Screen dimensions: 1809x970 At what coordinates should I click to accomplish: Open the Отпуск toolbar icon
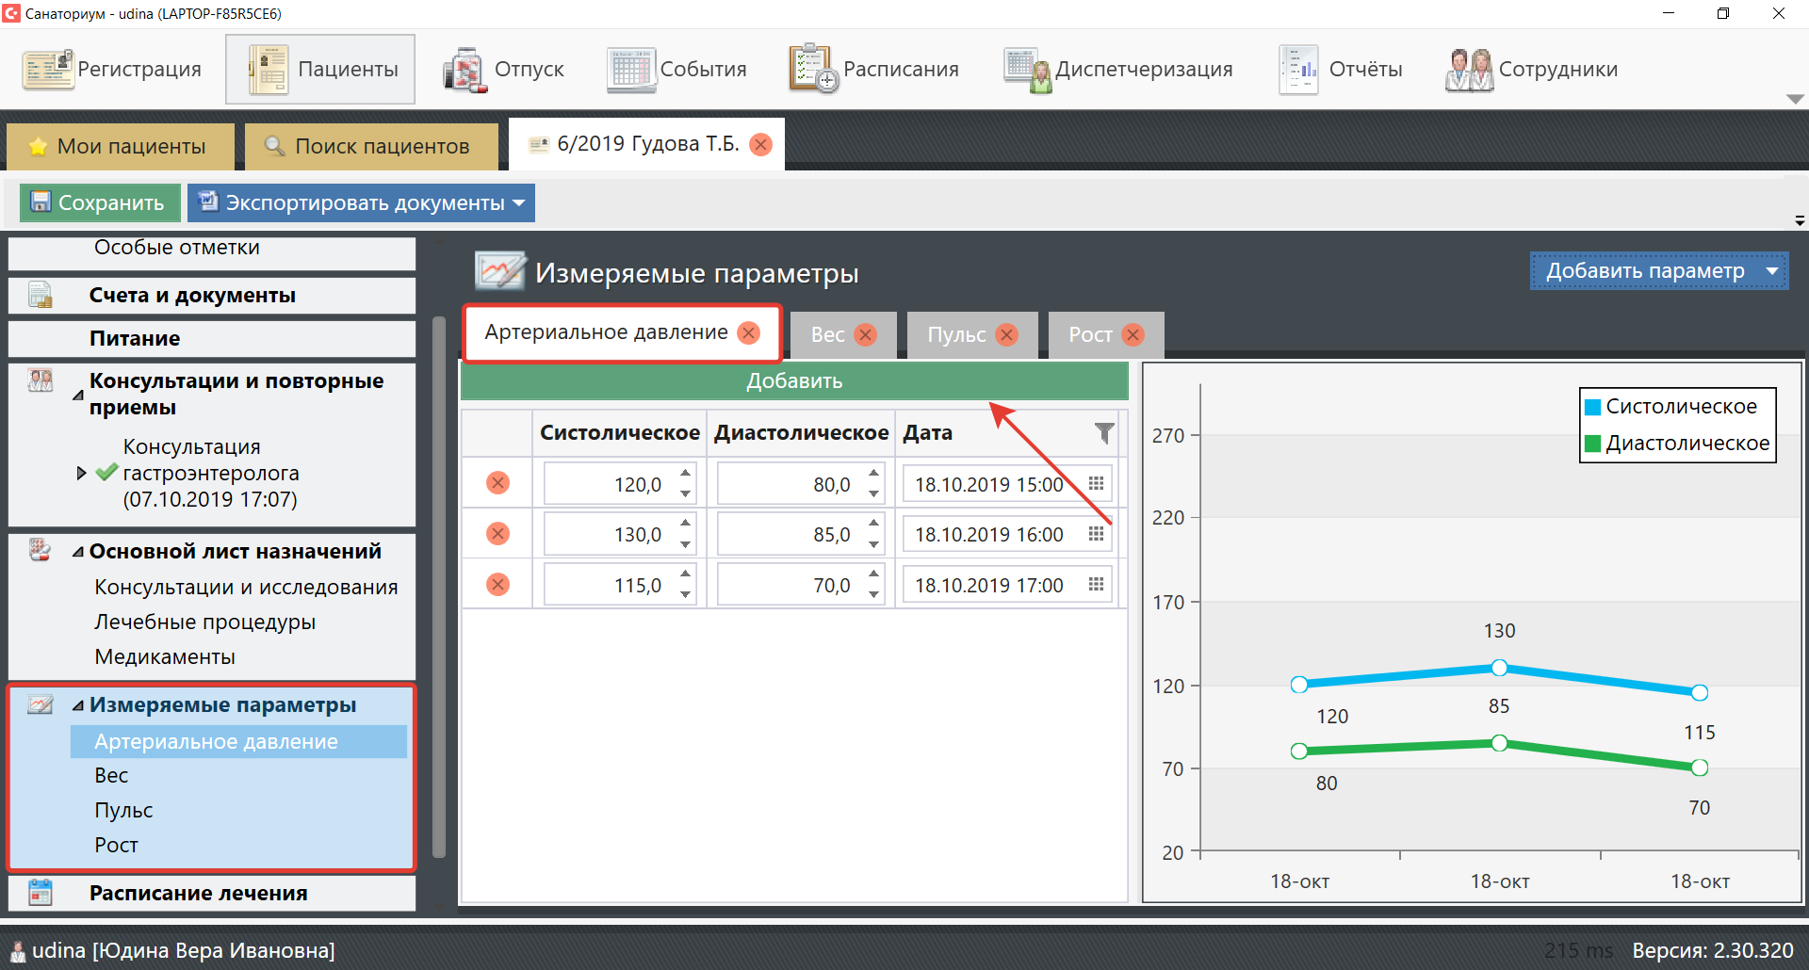coord(464,70)
